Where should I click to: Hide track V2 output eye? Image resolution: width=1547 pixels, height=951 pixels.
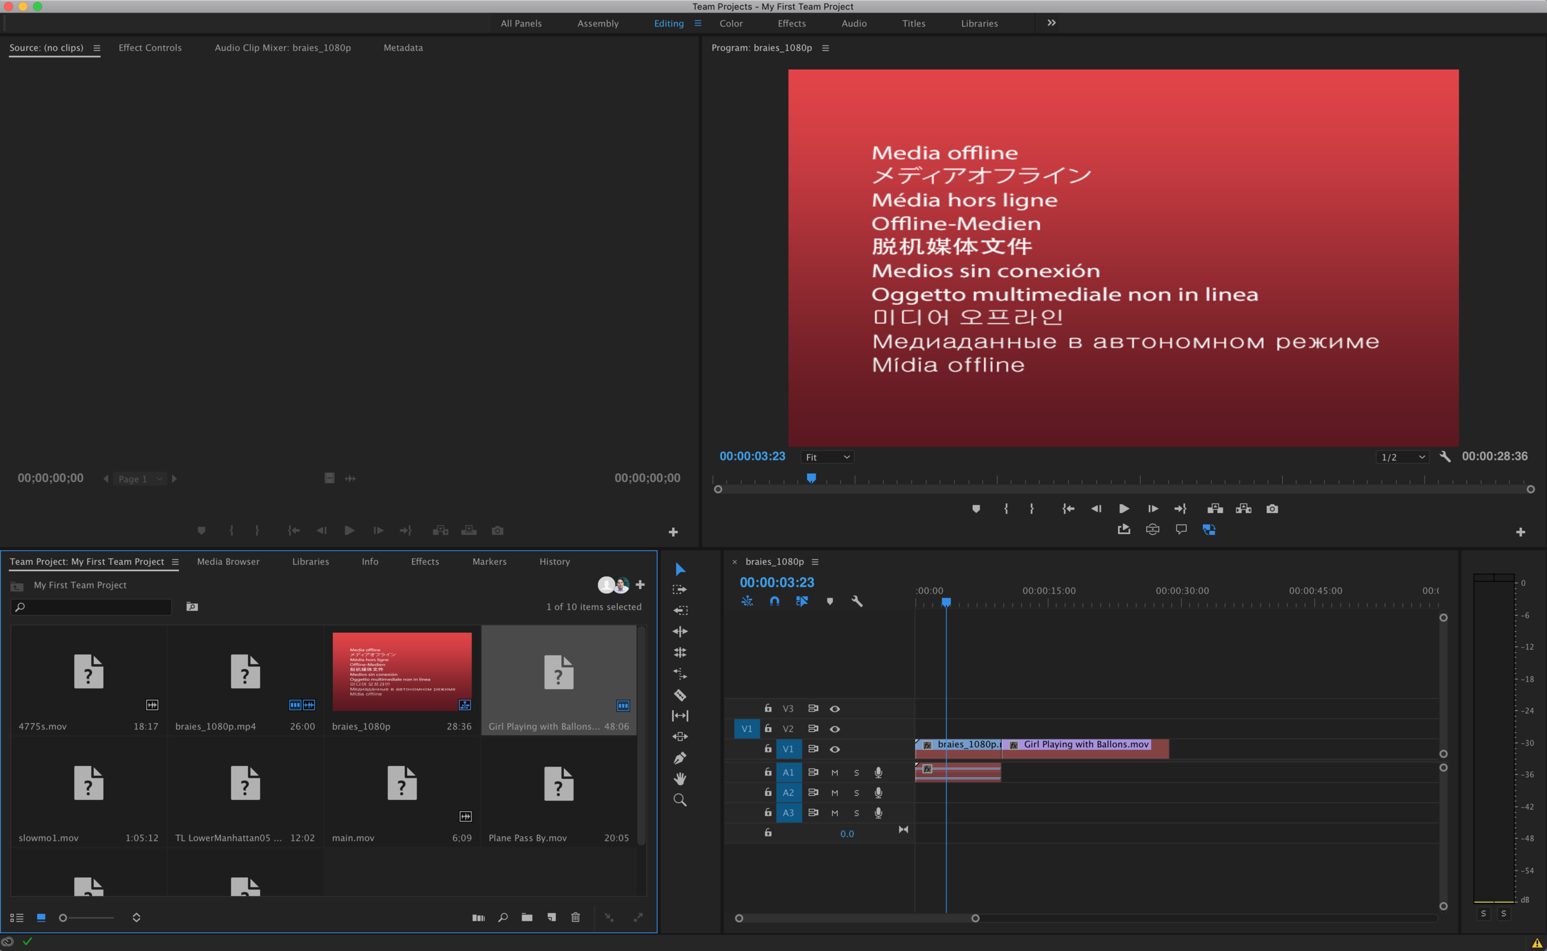coord(835,729)
